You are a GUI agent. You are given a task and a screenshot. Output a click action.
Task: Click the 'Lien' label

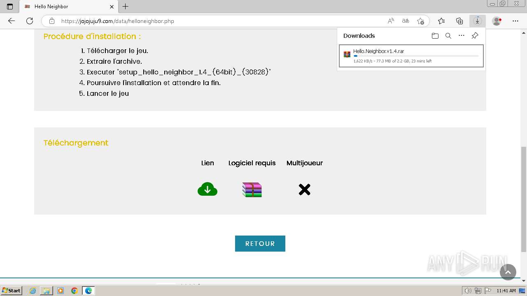click(x=208, y=163)
